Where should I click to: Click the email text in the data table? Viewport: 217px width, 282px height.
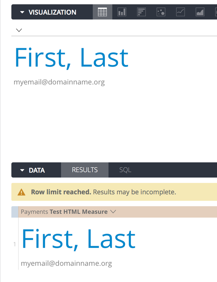click(x=66, y=263)
